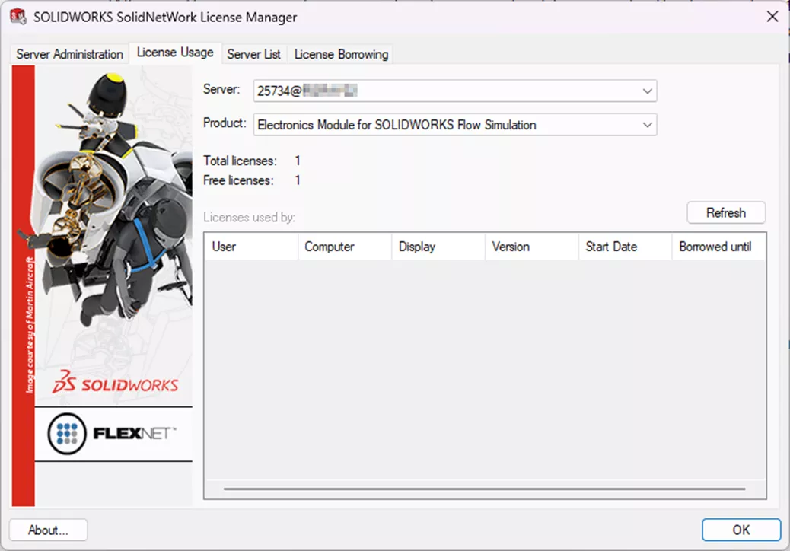Screen dimensions: 790x551
Task: Click the Refresh button
Action: click(x=725, y=212)
